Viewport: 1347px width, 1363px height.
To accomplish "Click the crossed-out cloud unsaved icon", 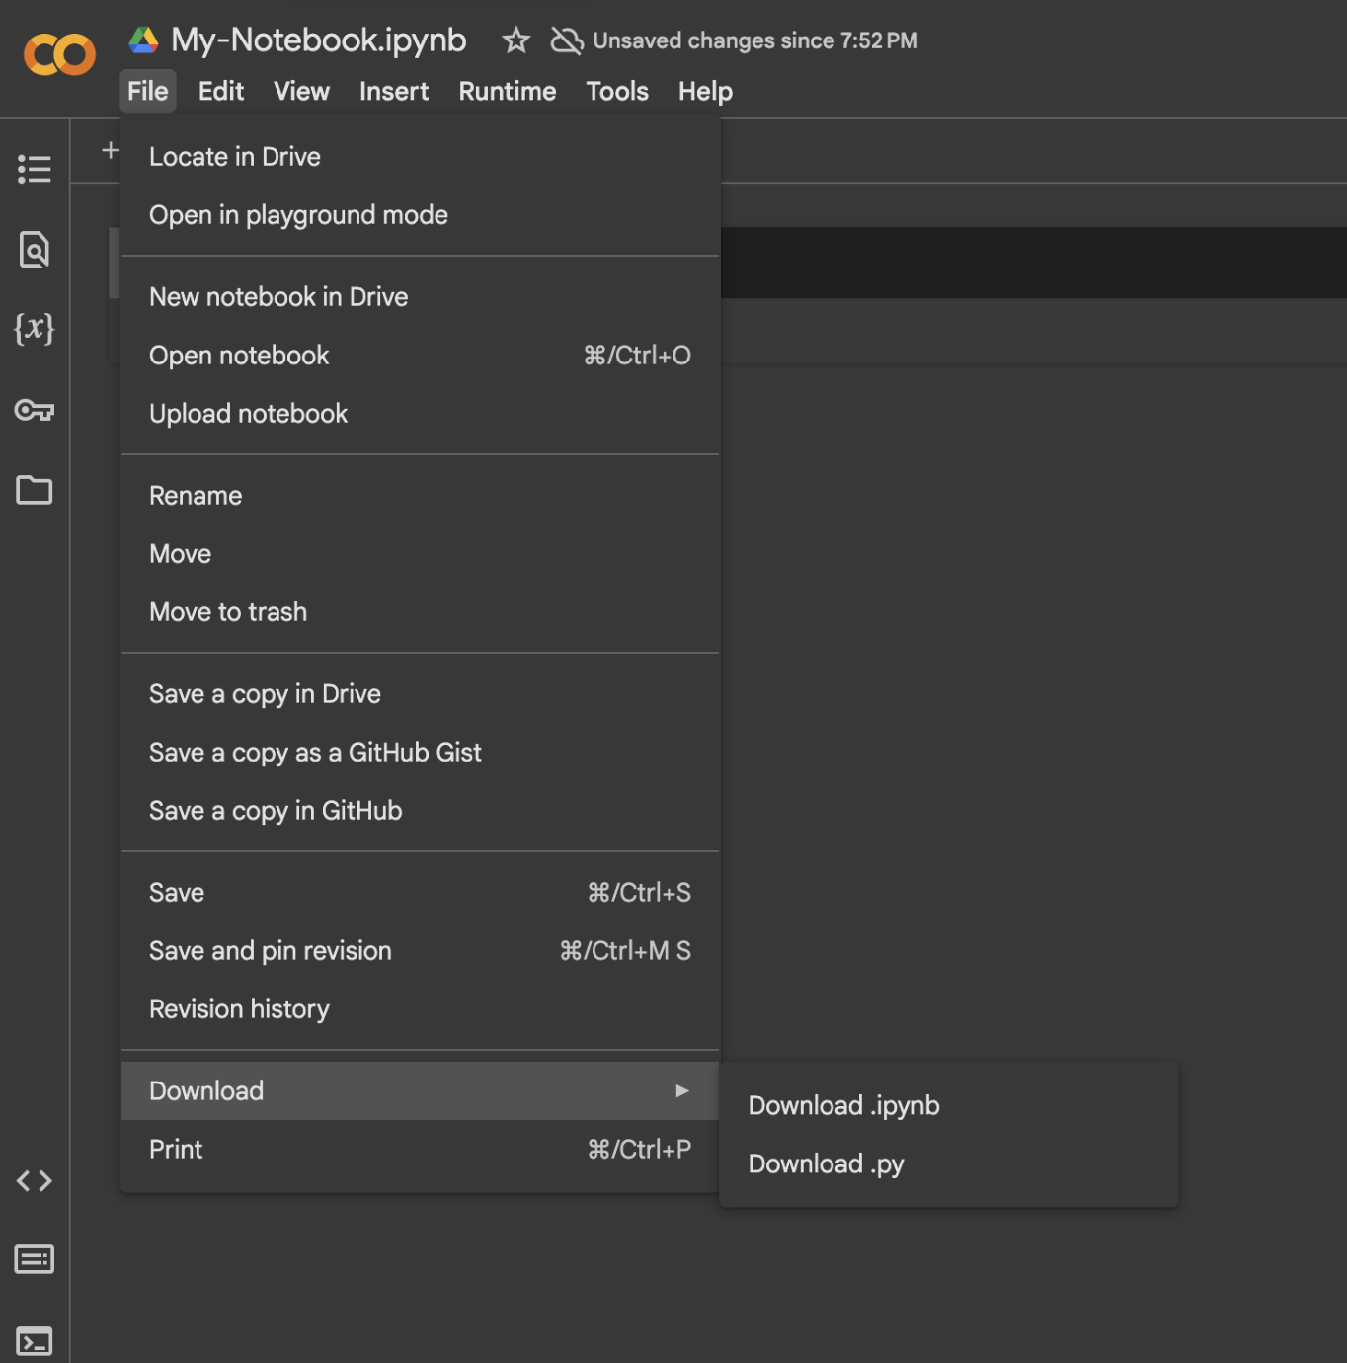I will pyautogui.click(x=567, y=40).
